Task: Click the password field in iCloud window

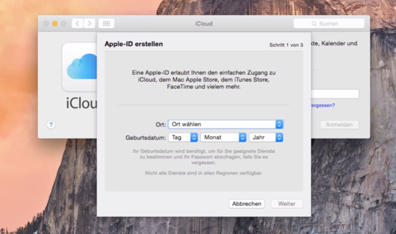Action: pos(335,94)
